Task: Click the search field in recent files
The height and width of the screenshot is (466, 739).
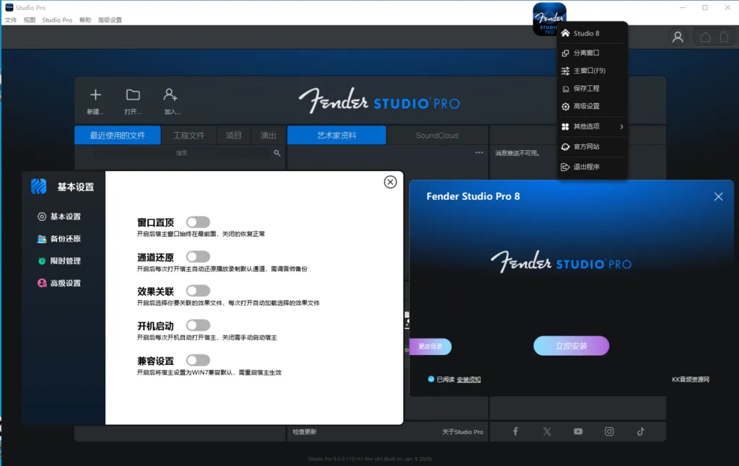Action: (181, 153)
